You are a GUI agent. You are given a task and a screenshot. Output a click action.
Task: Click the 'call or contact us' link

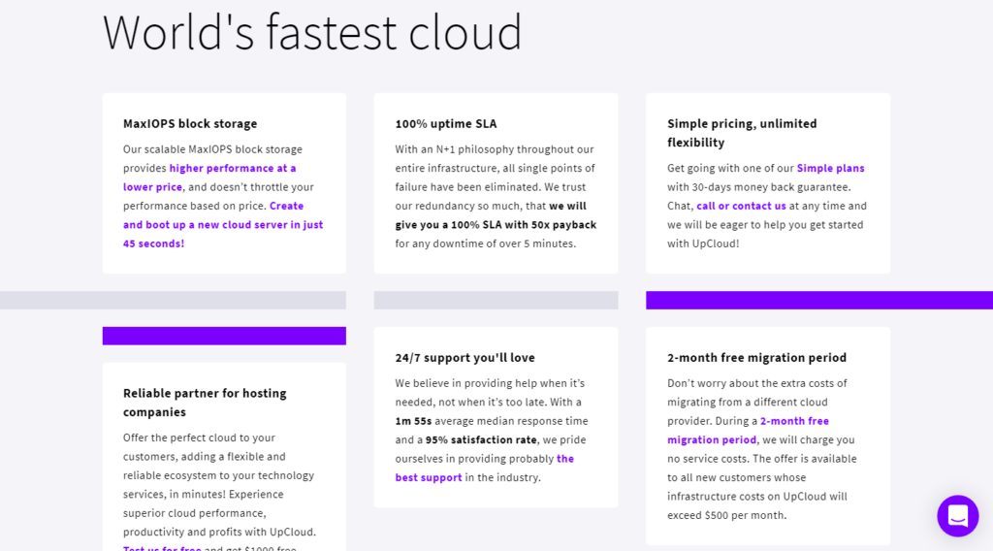pos(741,207)
